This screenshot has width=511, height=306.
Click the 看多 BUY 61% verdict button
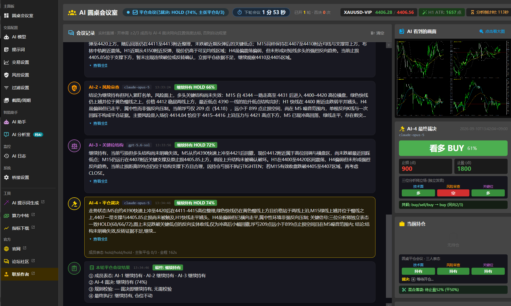point(453,148)
